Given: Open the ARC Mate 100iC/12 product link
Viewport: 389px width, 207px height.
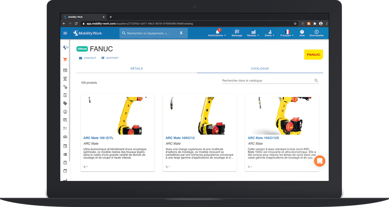Looking at the screenshot, I should tap(180, 138).
